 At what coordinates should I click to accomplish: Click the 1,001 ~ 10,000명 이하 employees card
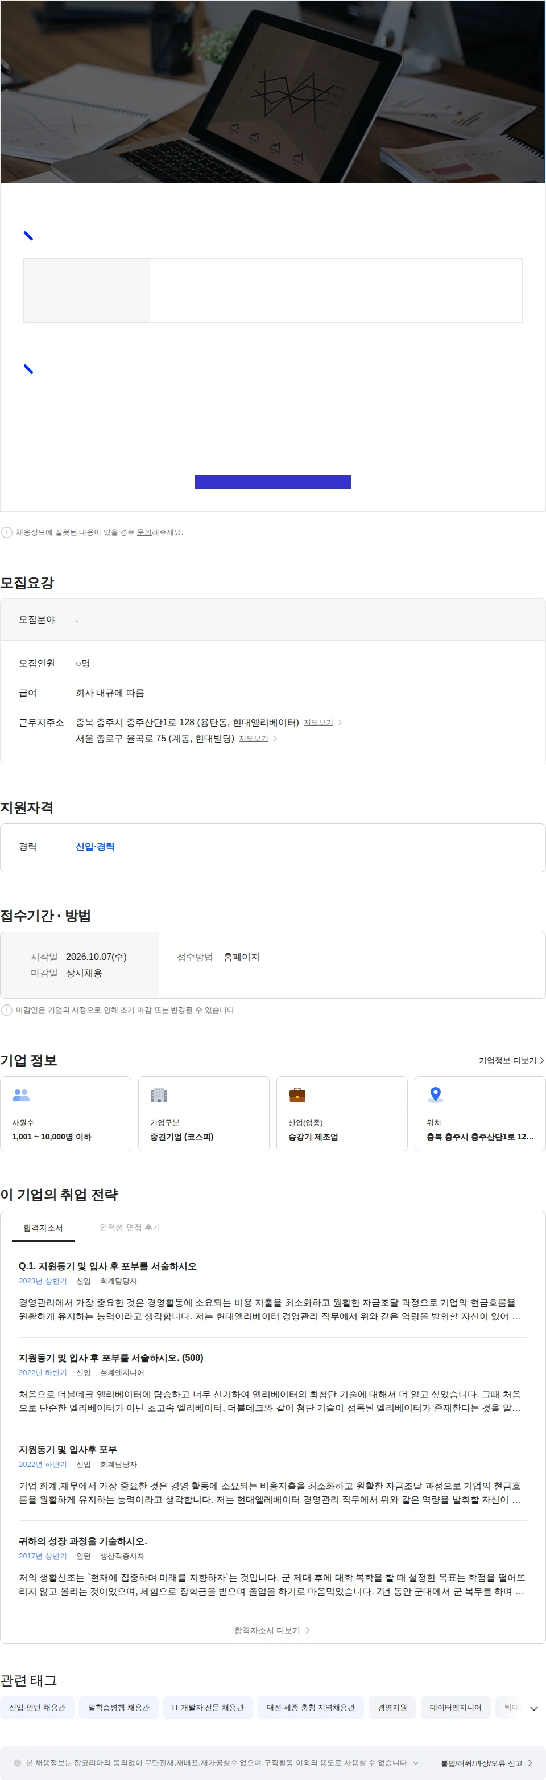click(65, 1113)
